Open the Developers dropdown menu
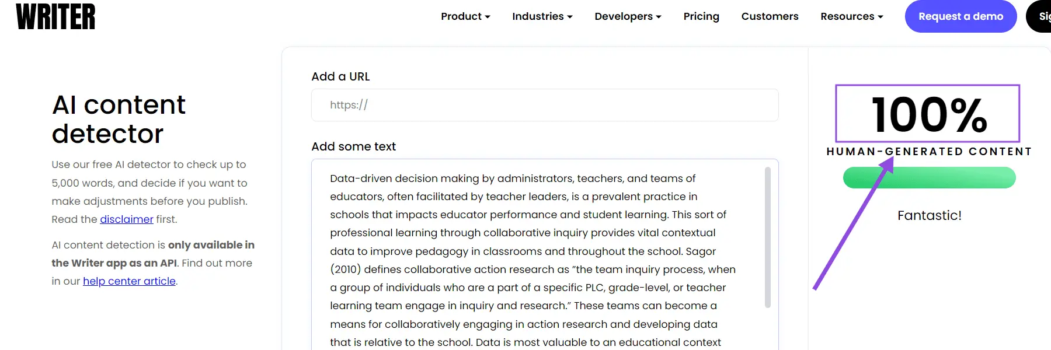 [x=628, y=16]
